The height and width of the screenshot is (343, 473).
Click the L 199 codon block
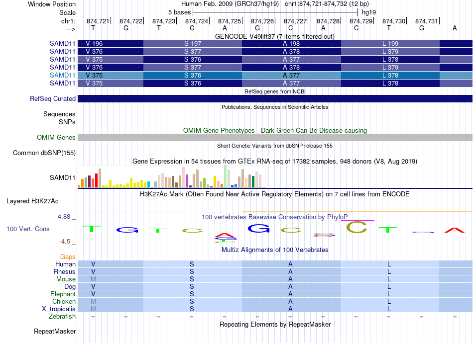(390, 43)
